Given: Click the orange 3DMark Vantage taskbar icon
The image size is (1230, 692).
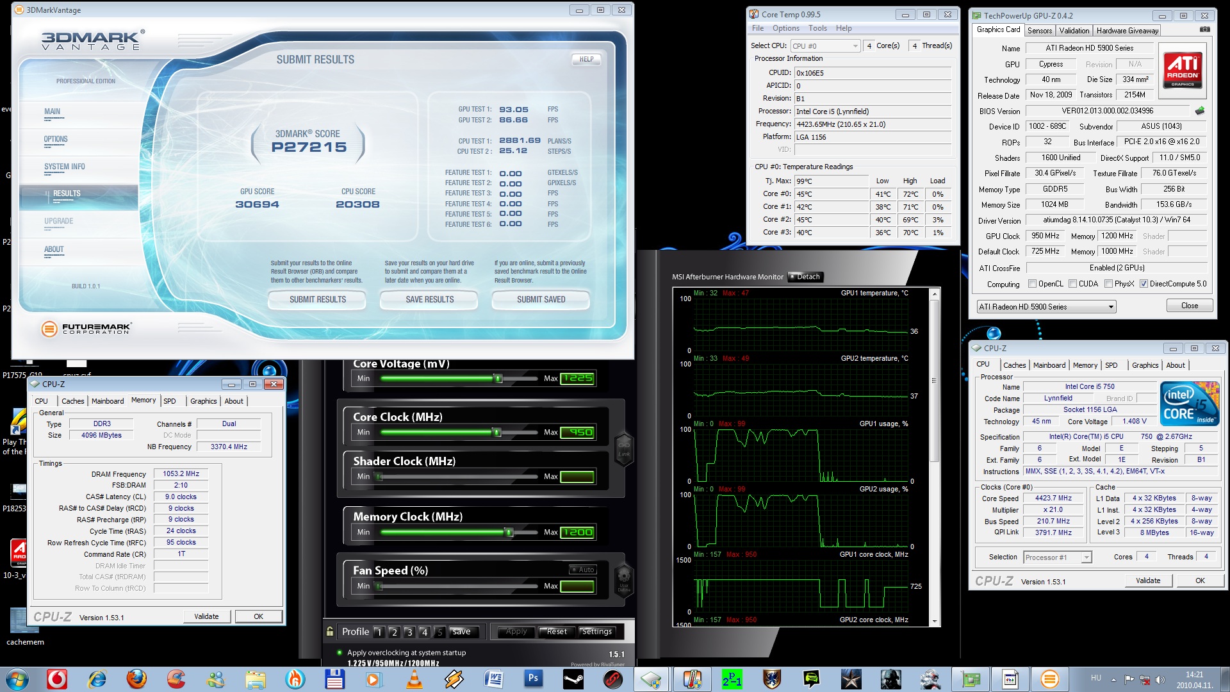Looking at the screenshot, I should click(1049, 679).
